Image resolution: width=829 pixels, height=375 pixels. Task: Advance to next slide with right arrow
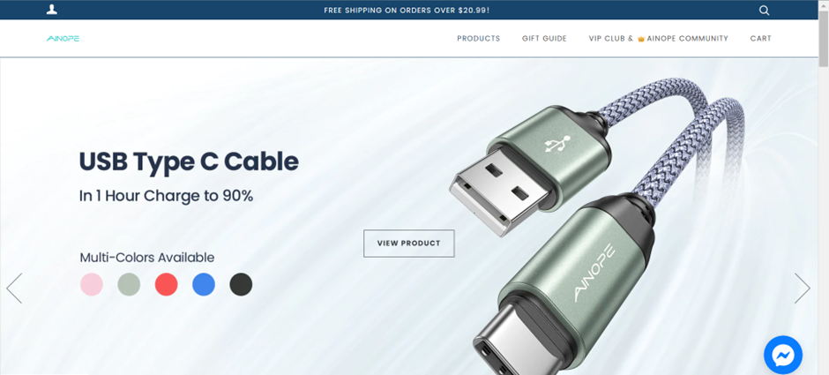(x=802, y=289)
